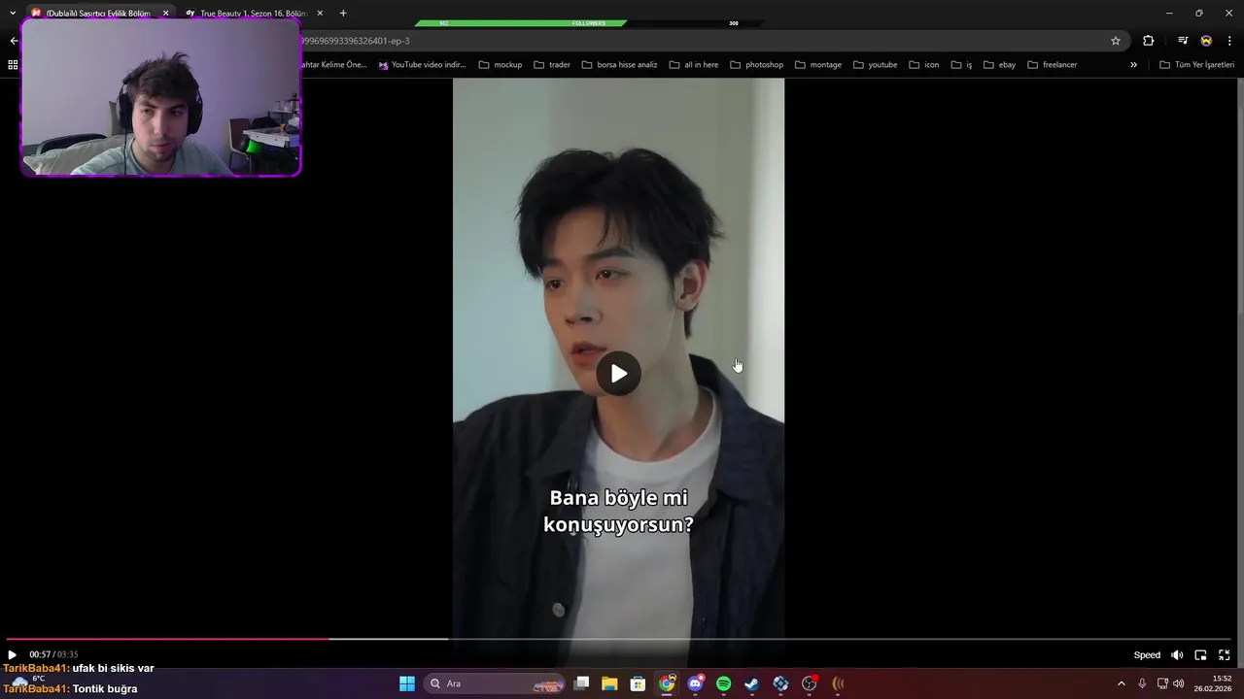Click the address bar URL text

click(356, 41)
